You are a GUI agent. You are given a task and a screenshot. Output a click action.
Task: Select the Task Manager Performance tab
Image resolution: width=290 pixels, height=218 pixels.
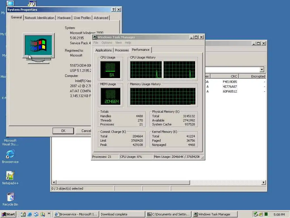point(140,50)
